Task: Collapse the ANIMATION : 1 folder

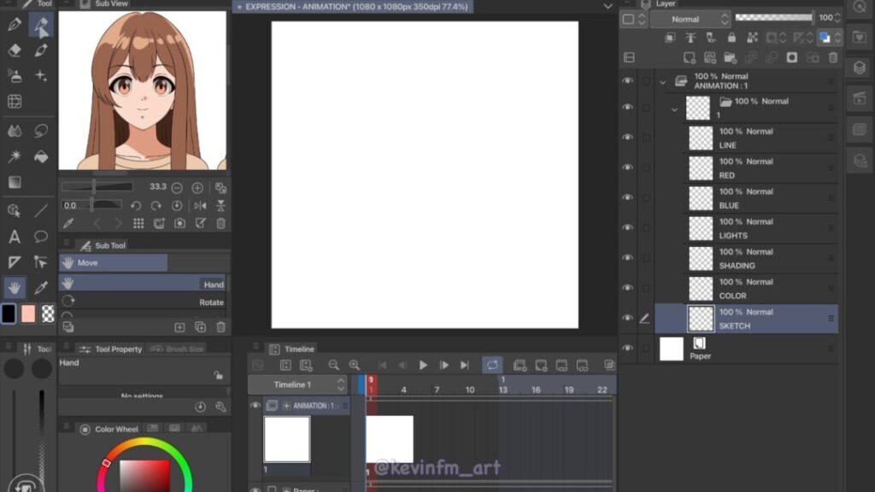Action: pyautogui.click(x=662, y=80)
